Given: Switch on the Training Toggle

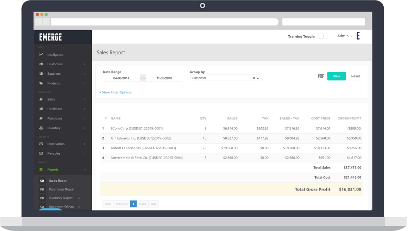Looking at the screenshot, I should point(322,36).
